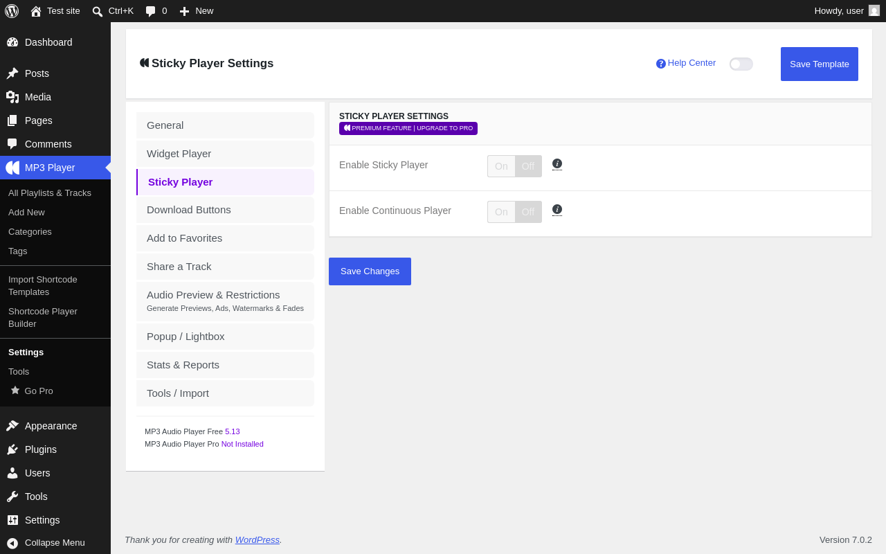Screen dimensions: 886x554
Task: Click the Comments speech bubble sidebar icon
Action: click(12, 144)
